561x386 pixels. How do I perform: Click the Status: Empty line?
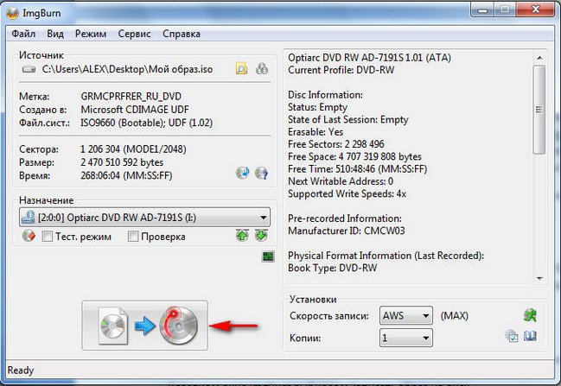pyautogui.click(x=317, y=107)
